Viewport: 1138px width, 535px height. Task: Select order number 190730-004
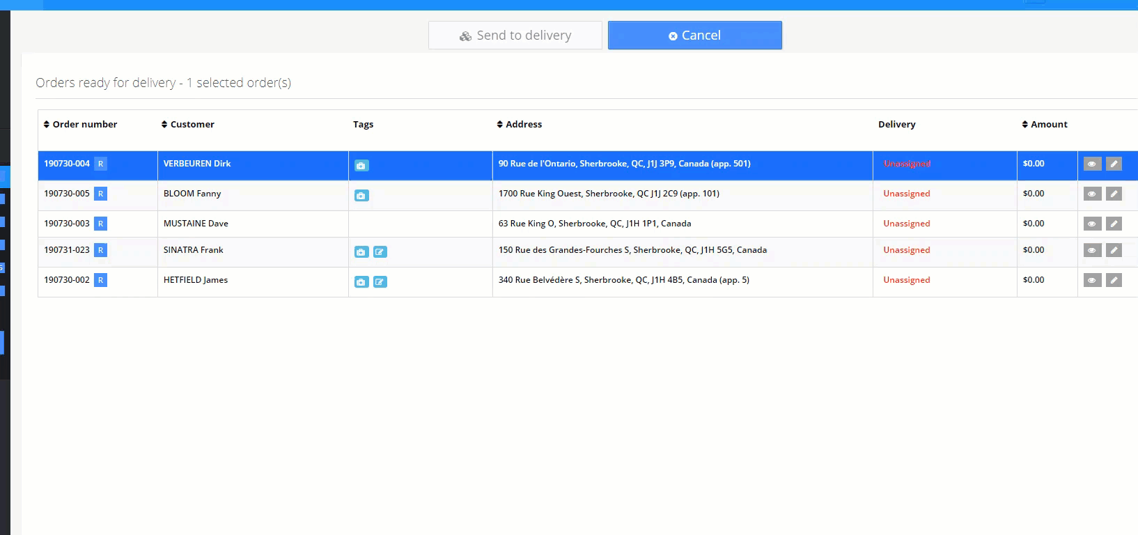tap(67, 164)
